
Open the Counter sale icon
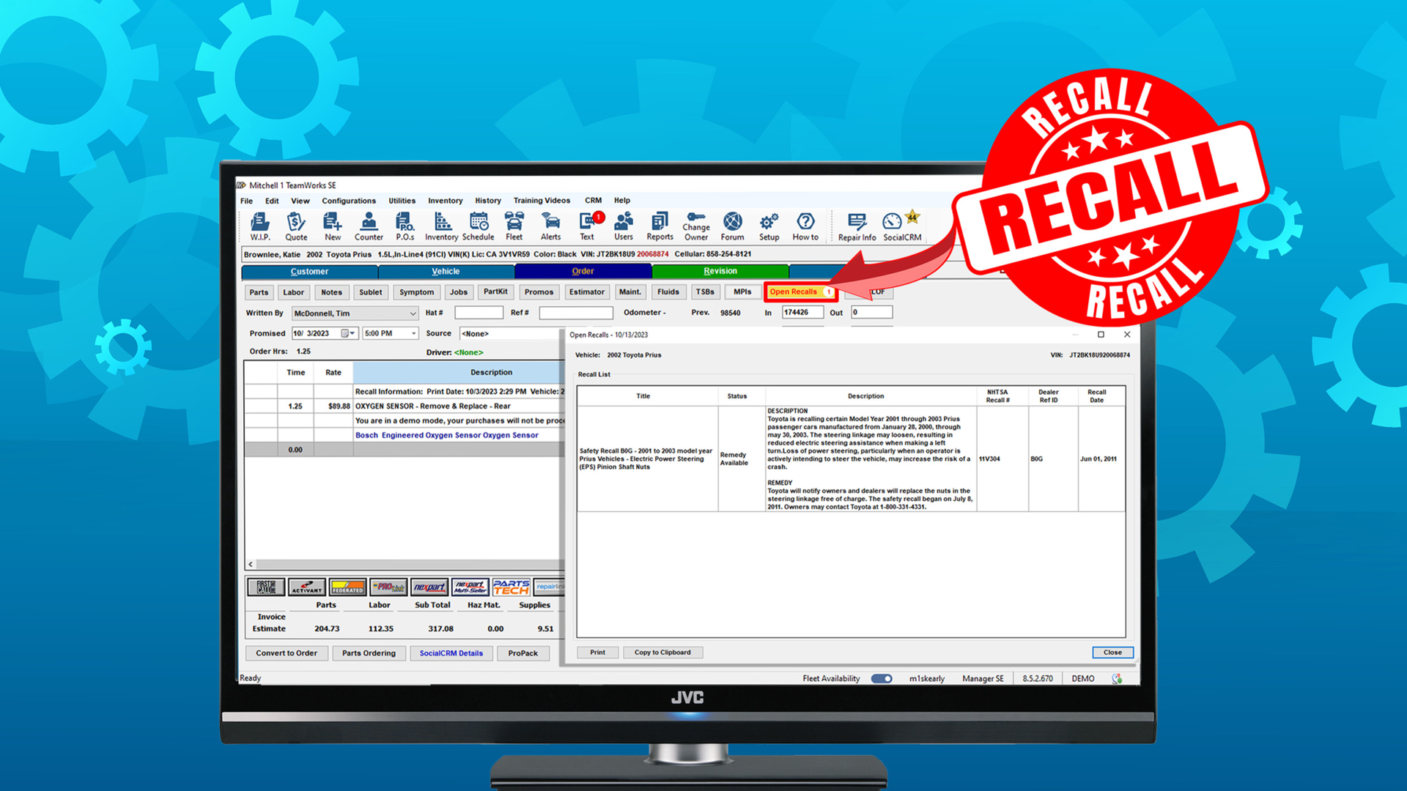369,226
